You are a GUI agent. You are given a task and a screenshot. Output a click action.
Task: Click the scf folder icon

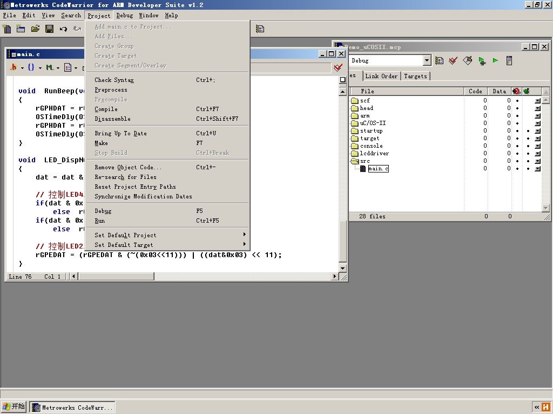[x=355, y=101]
